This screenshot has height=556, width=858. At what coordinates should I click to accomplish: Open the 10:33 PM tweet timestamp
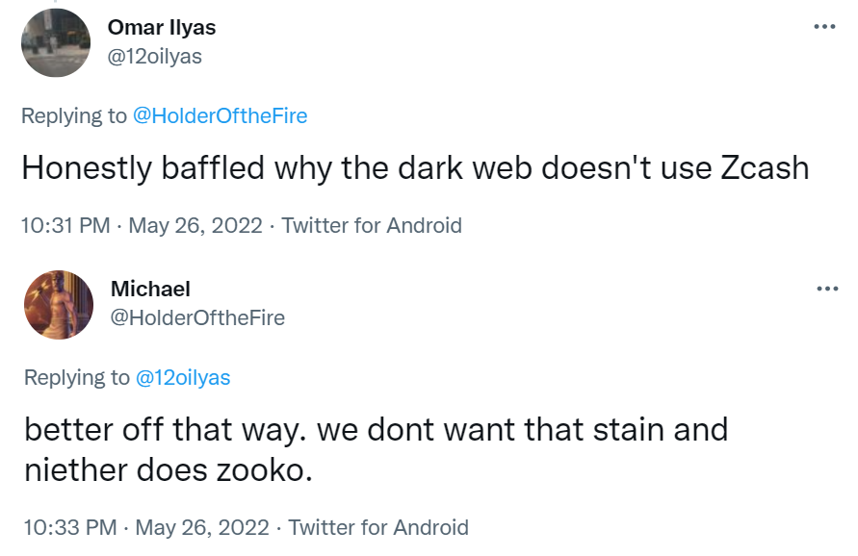click(x=70, y=527)
